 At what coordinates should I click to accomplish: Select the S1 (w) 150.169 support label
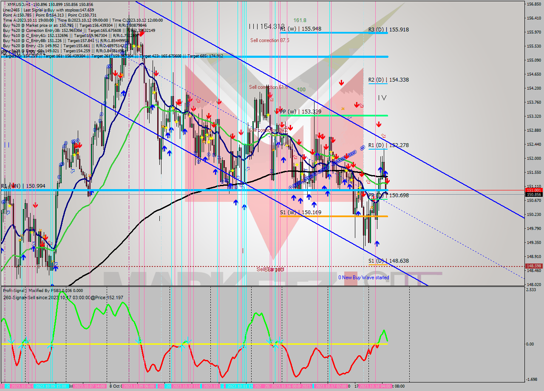(300, 212)
